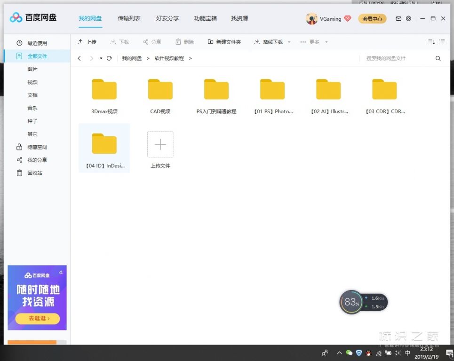Click 我的网盘 in the breadcrumb

click(132, 58)
